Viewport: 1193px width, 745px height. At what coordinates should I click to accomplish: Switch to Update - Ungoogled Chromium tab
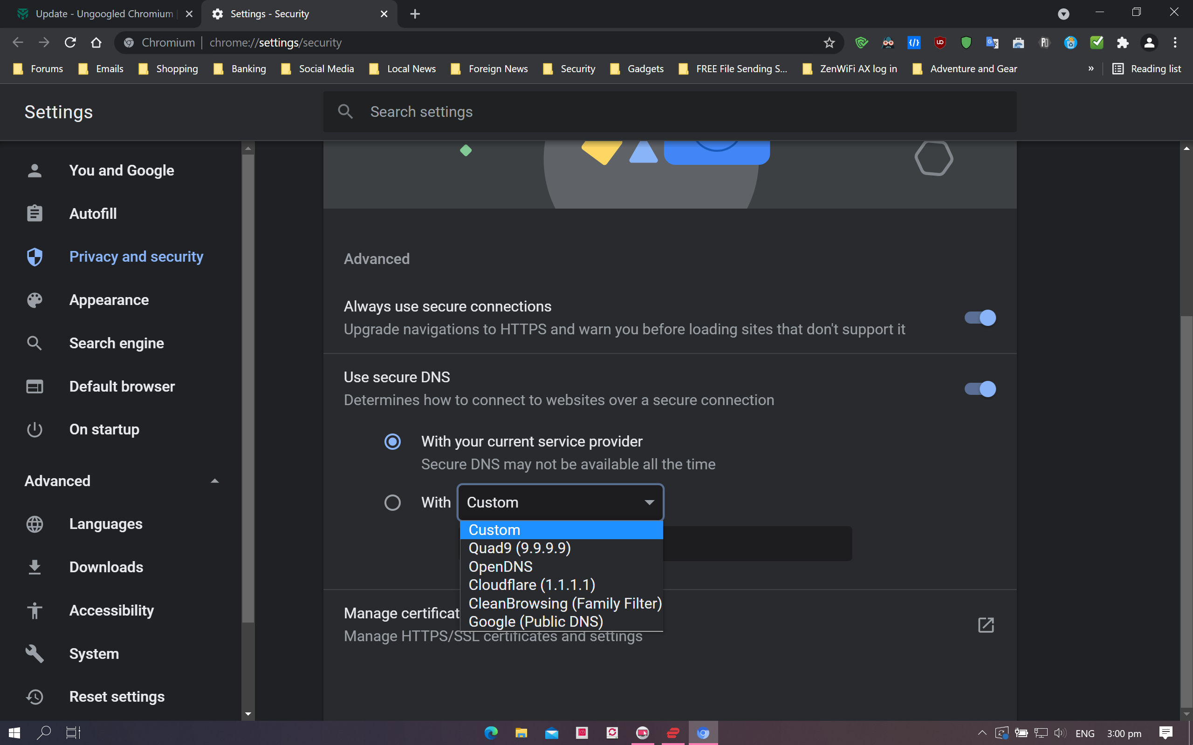point(103,14)
